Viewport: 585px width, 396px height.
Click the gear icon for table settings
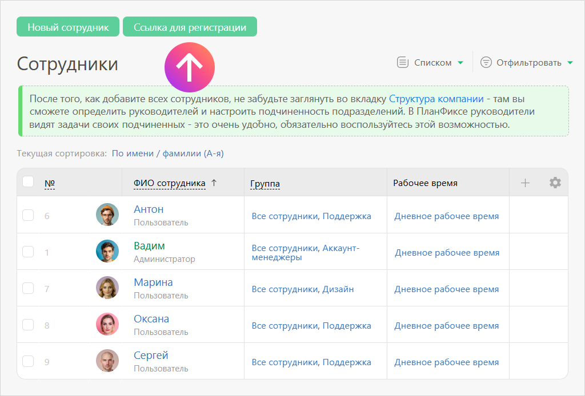pyautogui.click(x=555, y=183)
